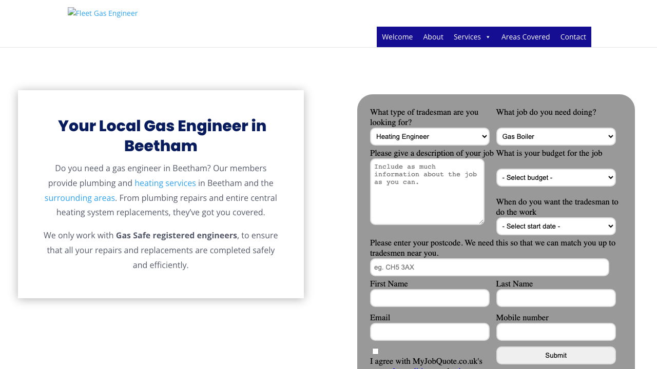Select the Welcome menu item
This screenshot has width=657, height=369.
(397, 36)
